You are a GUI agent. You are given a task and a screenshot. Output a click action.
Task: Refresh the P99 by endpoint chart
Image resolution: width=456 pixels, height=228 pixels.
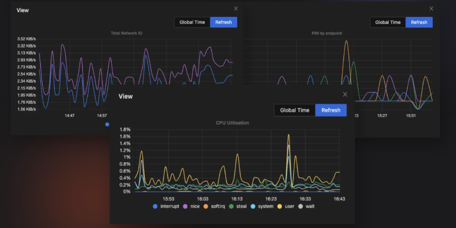(x=419, y=22)
